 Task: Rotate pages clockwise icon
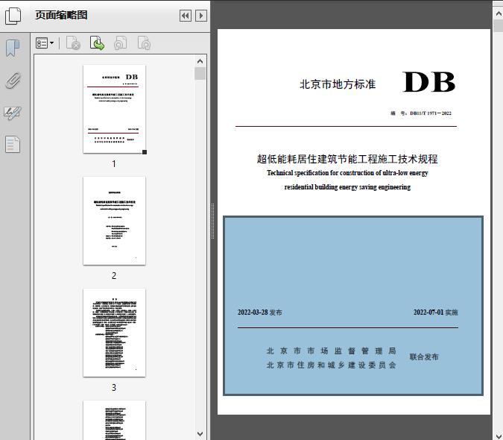pyautogui.click(x=144, y=43)
